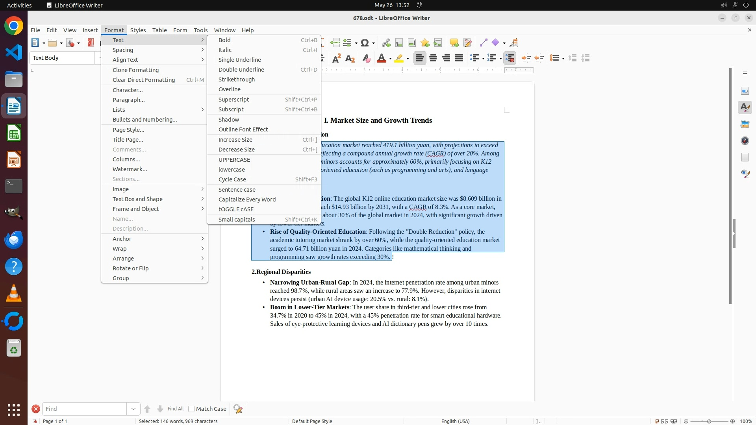Image resolution: width=756 pixels, height=425 pixels.
Task: Click the Insert Hyperlink icon
Action: tap(386, 43)
